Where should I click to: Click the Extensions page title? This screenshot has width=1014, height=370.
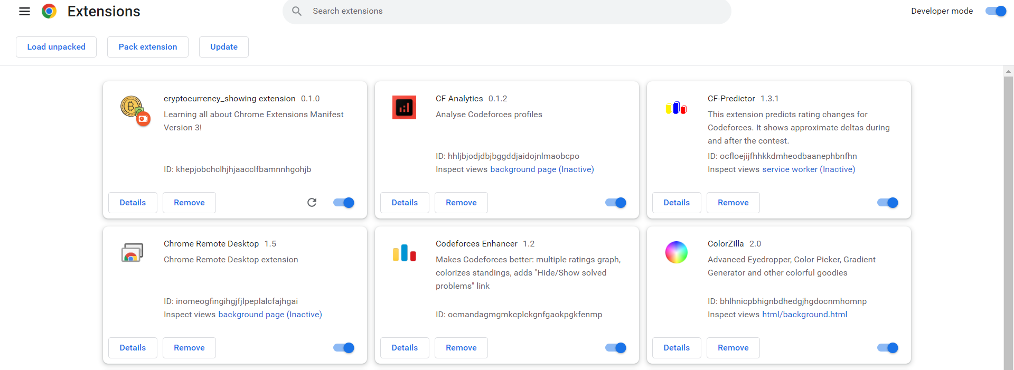(104, 11)
